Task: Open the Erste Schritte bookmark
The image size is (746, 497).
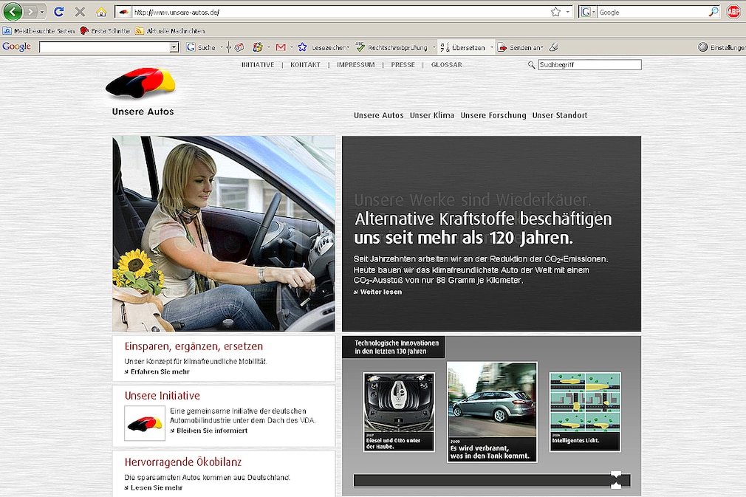Action: coord(105,31)
